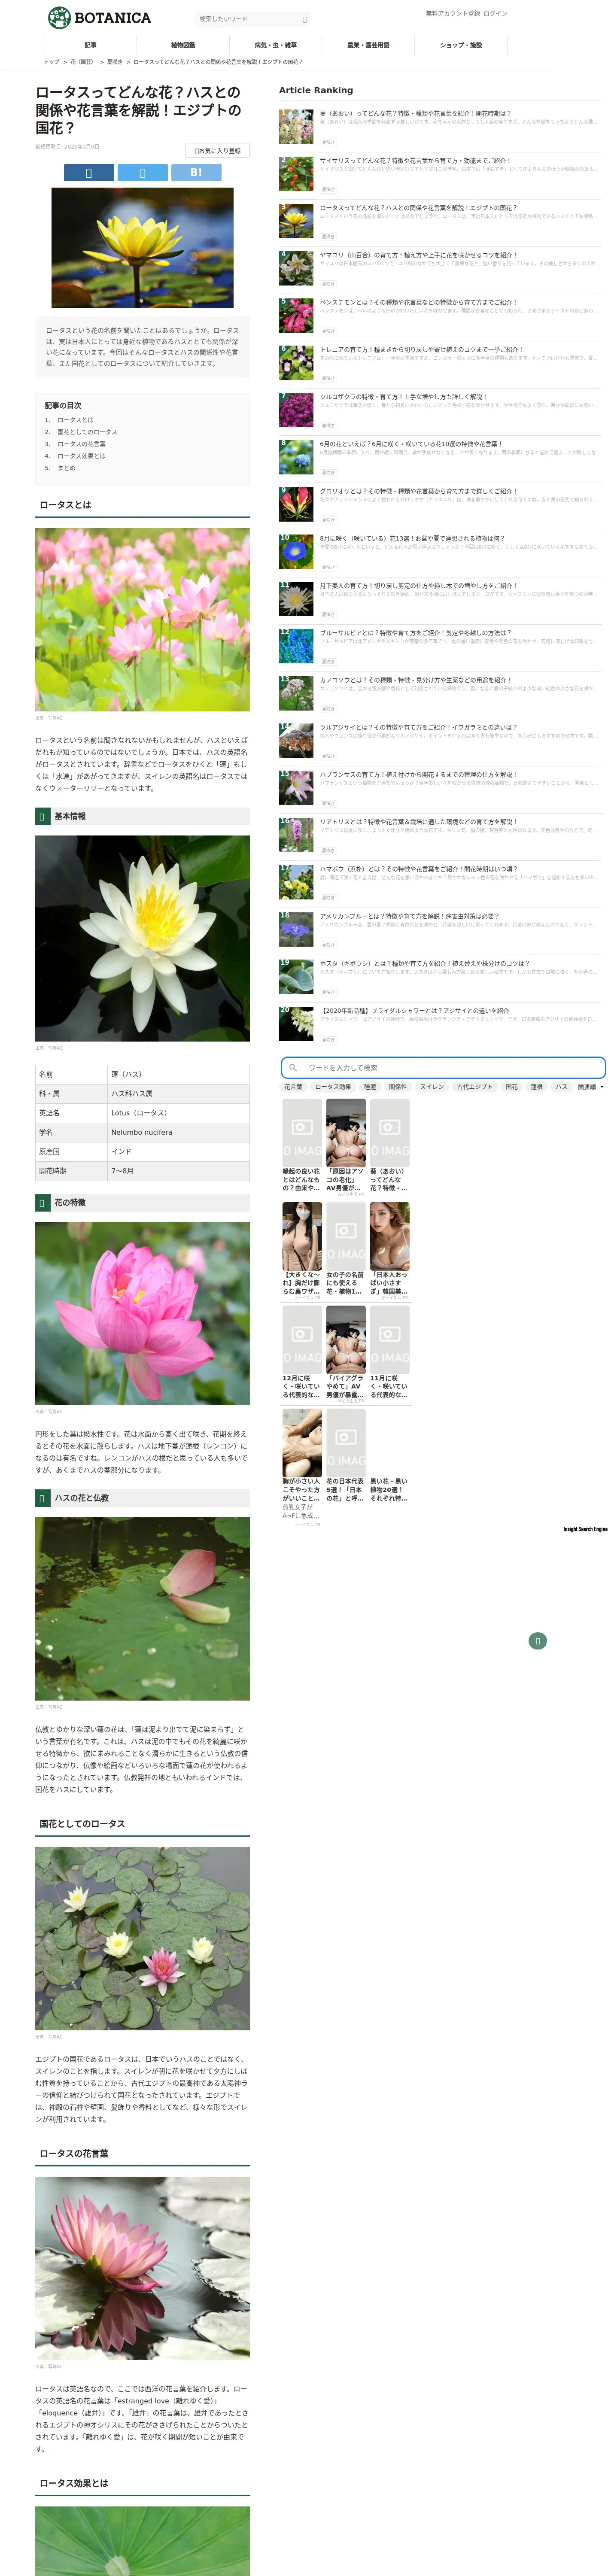Jump to ロータスとは in table of contents
The image size is (608, 2576).
pyautogui.click(x=75, y=420)
